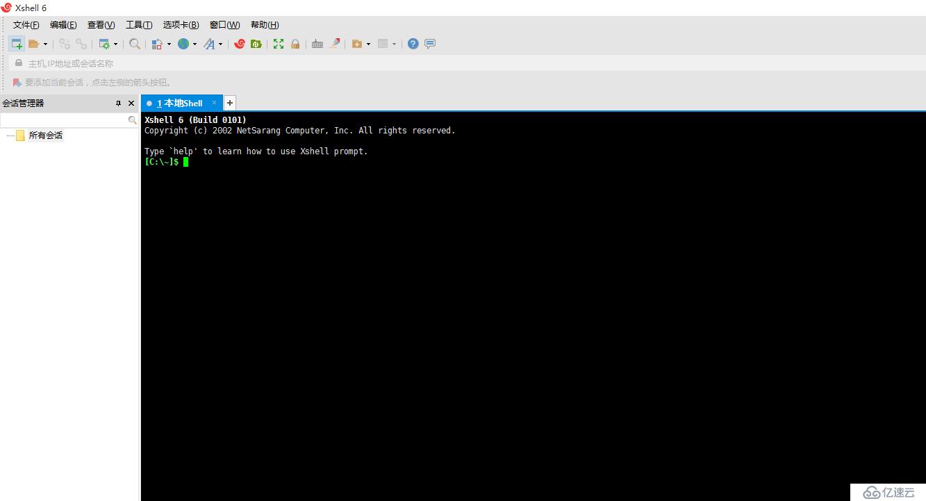926x501 pixels.
Task: Launch Xagent with the green toolbar icon
Action: click(x=256, y=44)
